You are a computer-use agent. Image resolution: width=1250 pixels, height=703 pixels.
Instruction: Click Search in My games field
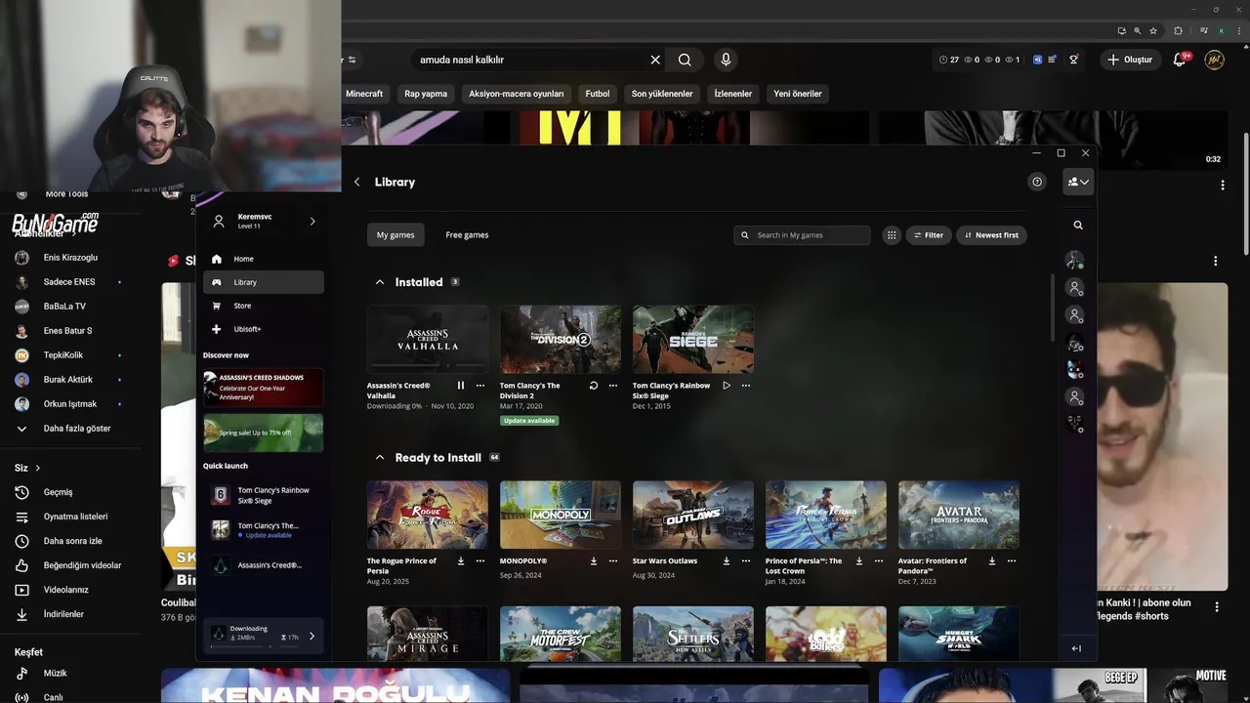point(802,235)
